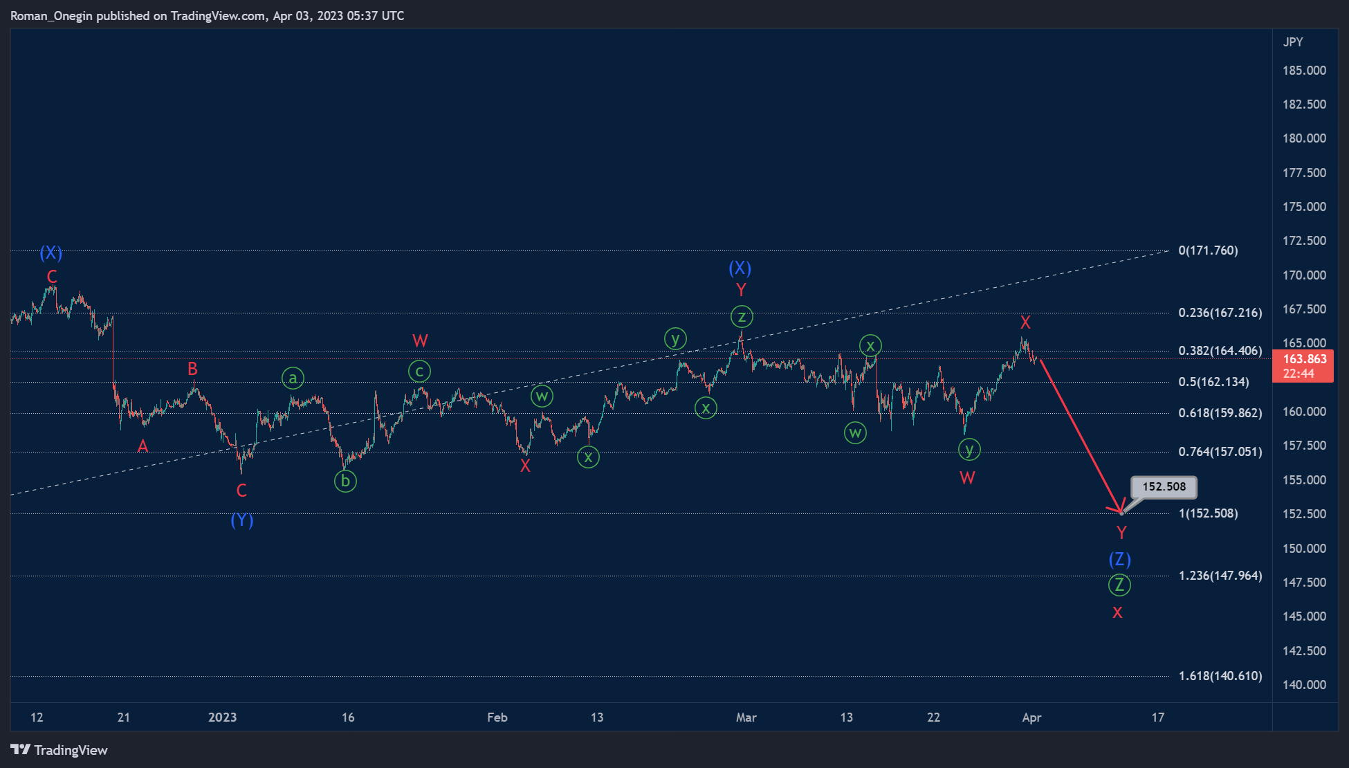The image size is (1349, 768).
Task: Click the 2023 label on time axis
Action: [x=222, y=717]
